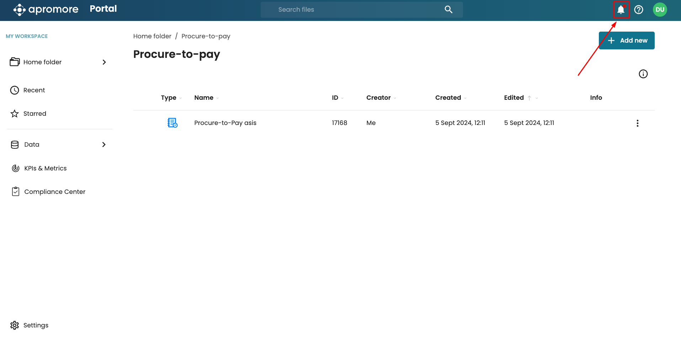The height and width of the screenshot is (342, 681).
Task: Open three-dot menu for Procure-to-Pay asis
Action: click(637, 123)
